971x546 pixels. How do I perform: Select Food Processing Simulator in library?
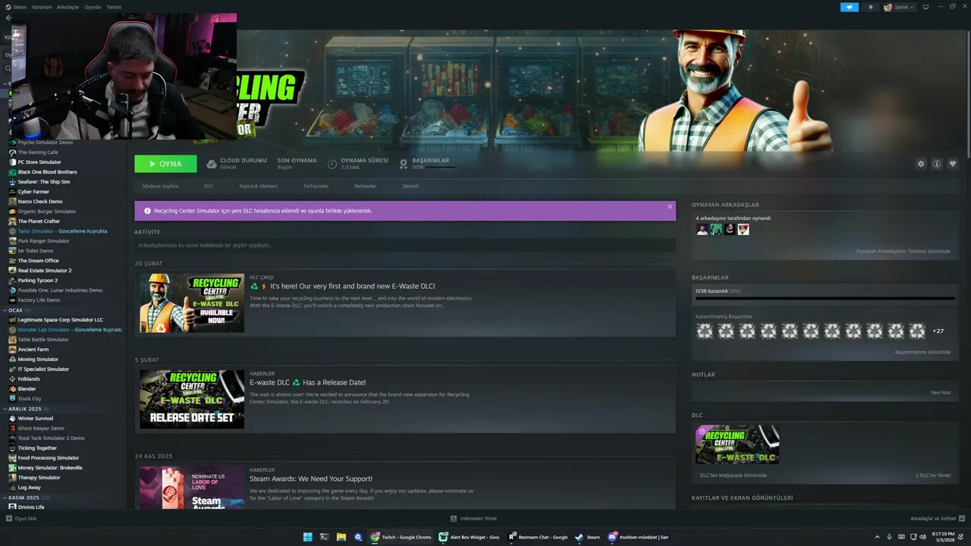49,458
